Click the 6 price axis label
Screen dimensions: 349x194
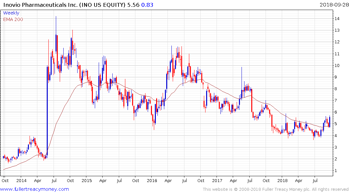(336, 112)
